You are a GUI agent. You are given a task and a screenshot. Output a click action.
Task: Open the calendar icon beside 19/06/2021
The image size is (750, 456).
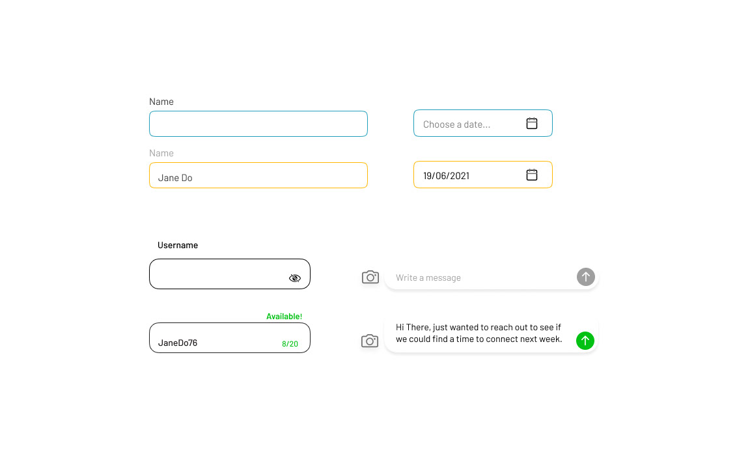click(532, 175)
